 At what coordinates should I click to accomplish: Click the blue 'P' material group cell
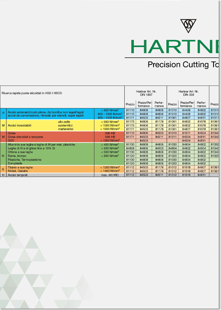(3, 113)
